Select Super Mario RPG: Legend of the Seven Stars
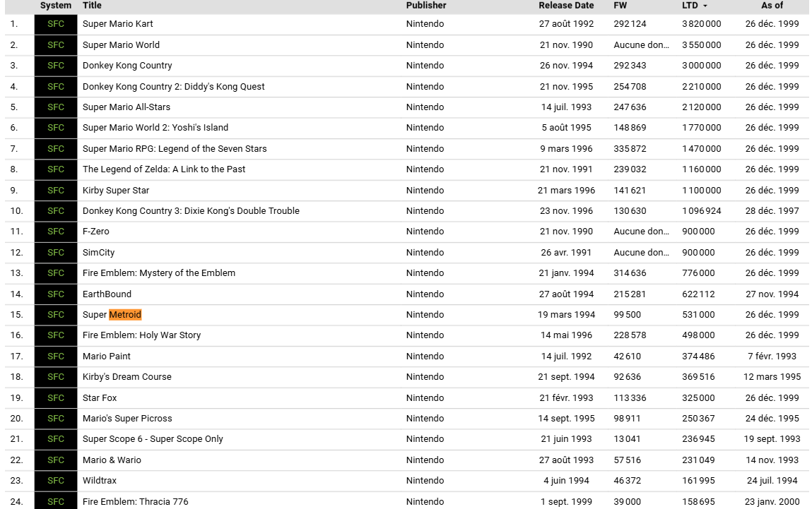This screenshot has width=812, height=509. pos(175,148)
